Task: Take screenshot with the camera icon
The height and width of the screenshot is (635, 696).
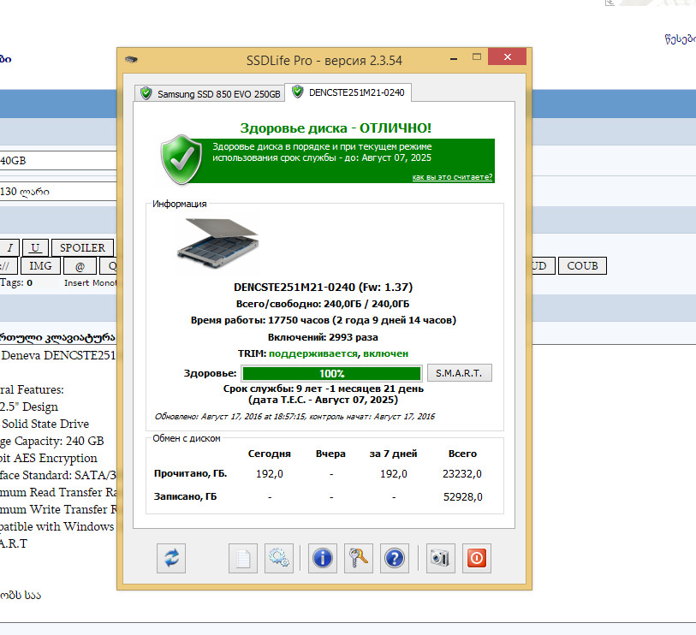Action: (440, 558)
